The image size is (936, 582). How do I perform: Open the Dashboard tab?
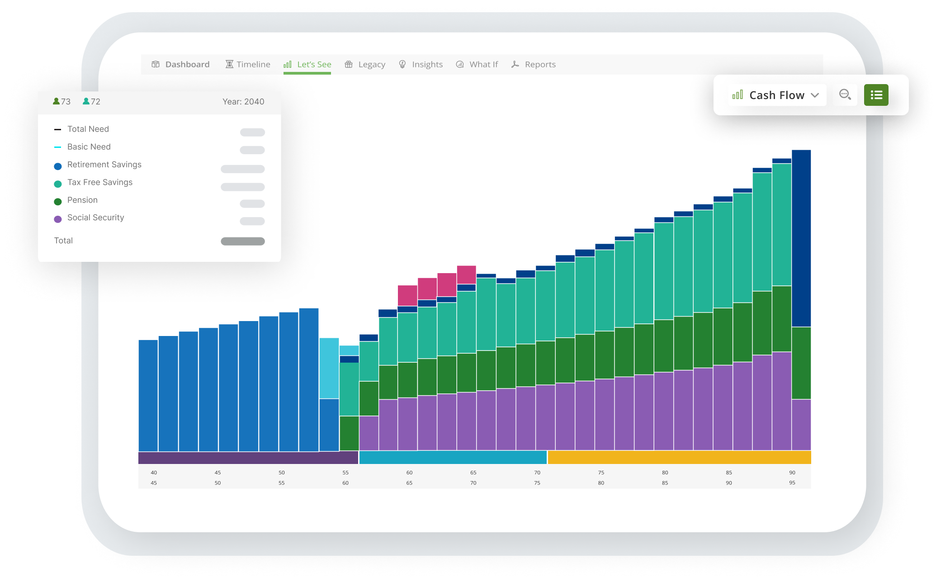(187, 64)
